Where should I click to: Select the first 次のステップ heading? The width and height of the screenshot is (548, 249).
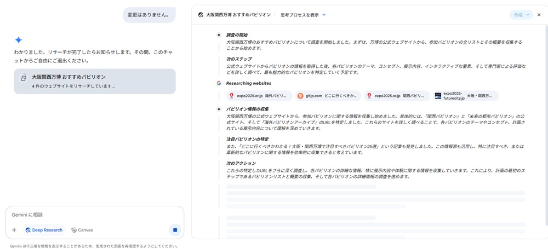click(x=239, y=59)
